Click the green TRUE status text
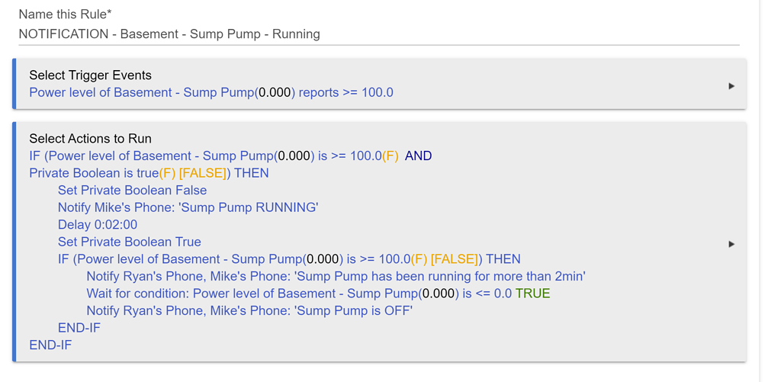 pos(532,294)
